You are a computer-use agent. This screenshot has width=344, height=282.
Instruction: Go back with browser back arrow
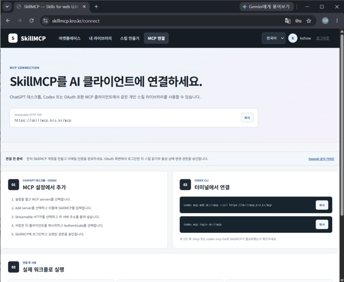pyautogui.click(x=8, y=21)
